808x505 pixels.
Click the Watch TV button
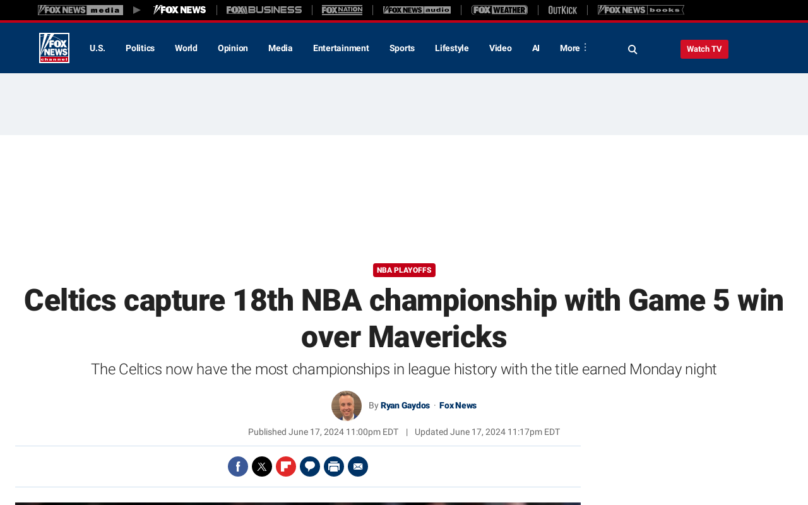pyautogui.click(x=704, y=49)
